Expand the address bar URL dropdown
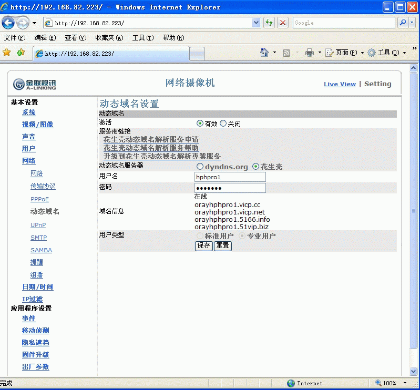 point(257,23)
